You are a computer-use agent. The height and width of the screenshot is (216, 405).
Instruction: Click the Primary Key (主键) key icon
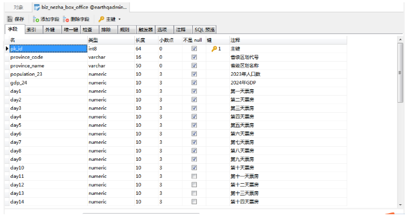pyautogui.click(x=101, y=19)
